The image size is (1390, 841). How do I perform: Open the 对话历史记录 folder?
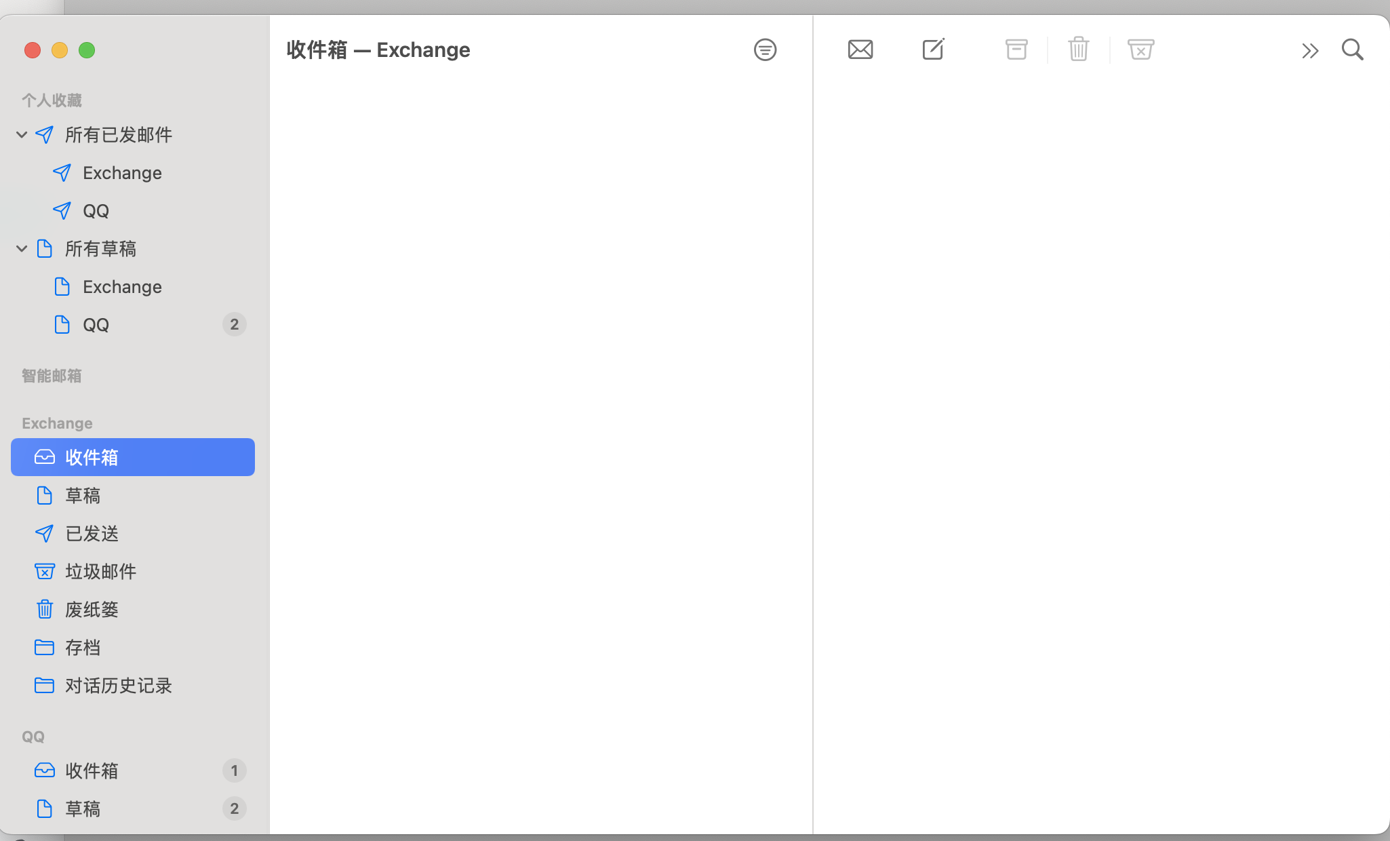pyautogui.click(x=118, y=686)
